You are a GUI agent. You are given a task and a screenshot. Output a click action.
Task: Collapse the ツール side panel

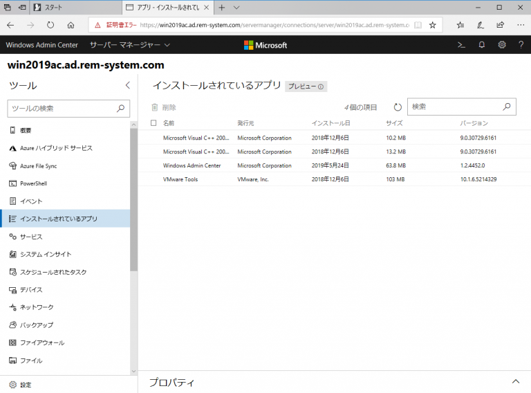pos(127,85)
